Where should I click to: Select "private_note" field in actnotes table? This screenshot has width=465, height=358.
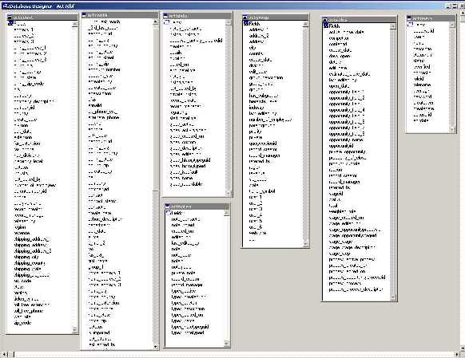click(183, 273)
